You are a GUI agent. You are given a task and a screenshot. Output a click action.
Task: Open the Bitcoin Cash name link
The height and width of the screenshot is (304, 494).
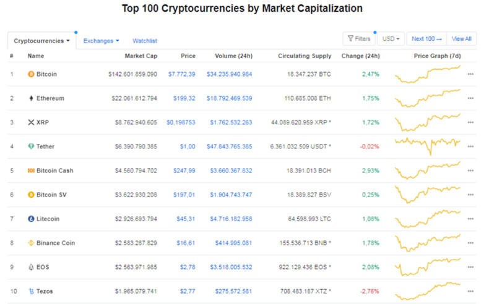54,171
